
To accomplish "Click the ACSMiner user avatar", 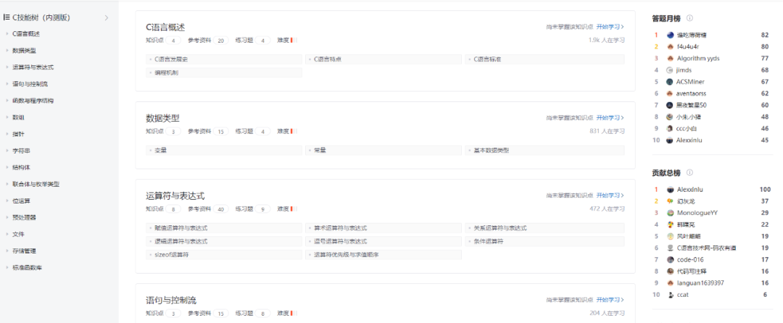I will (670, 82).
